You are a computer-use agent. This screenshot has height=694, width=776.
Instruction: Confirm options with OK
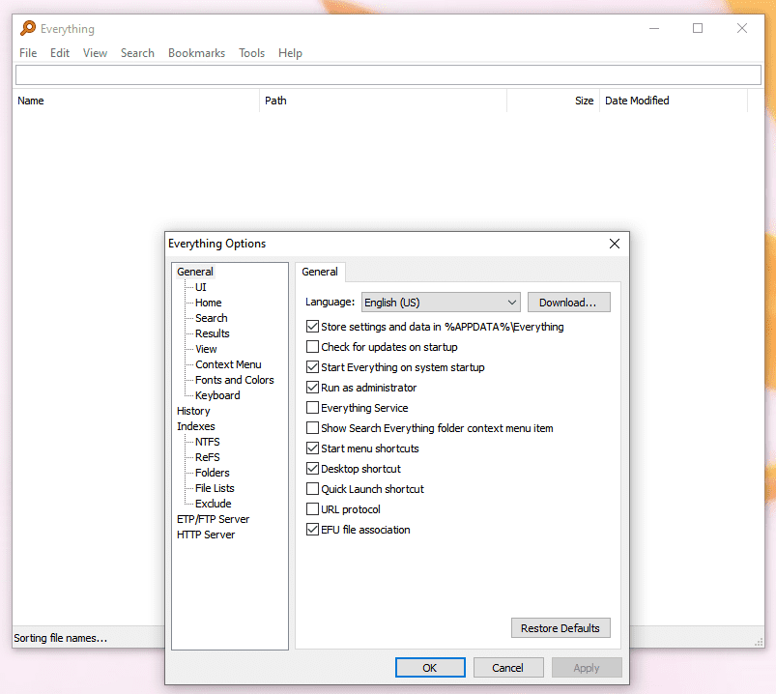430,668
